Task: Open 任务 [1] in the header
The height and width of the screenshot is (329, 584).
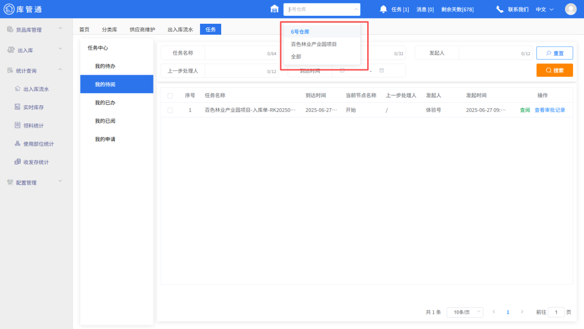Action: point(400,9)
